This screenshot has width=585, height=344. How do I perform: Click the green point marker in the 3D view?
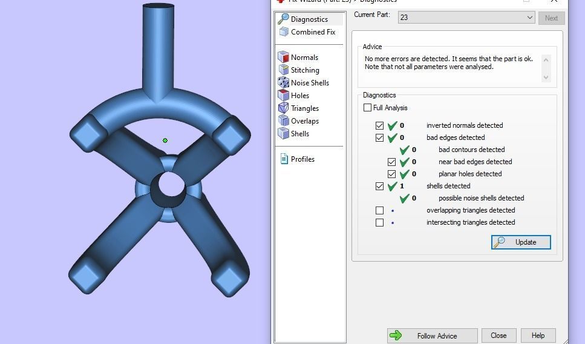(165, 141)
